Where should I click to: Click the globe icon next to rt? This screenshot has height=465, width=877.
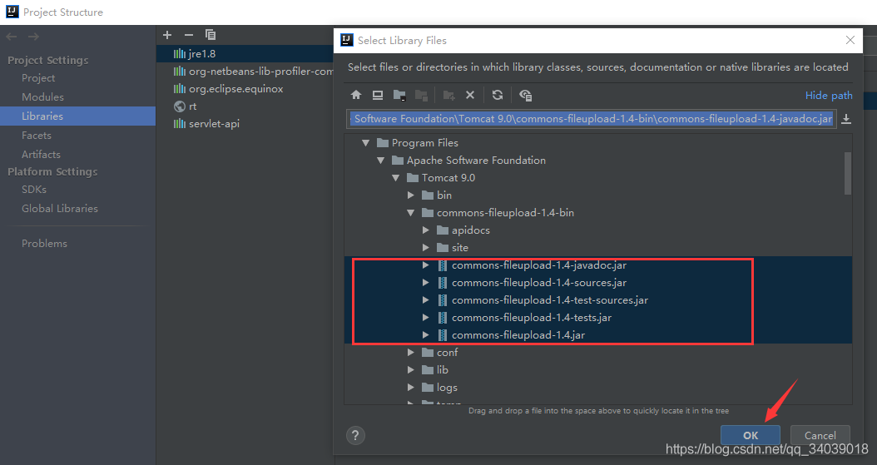tap(180, 106)
